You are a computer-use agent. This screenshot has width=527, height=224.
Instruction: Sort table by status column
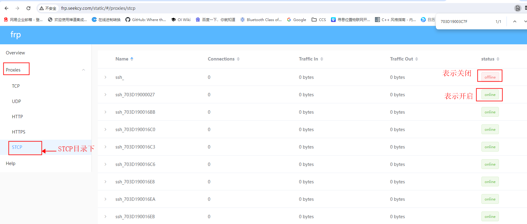click(x=498, y=59)
